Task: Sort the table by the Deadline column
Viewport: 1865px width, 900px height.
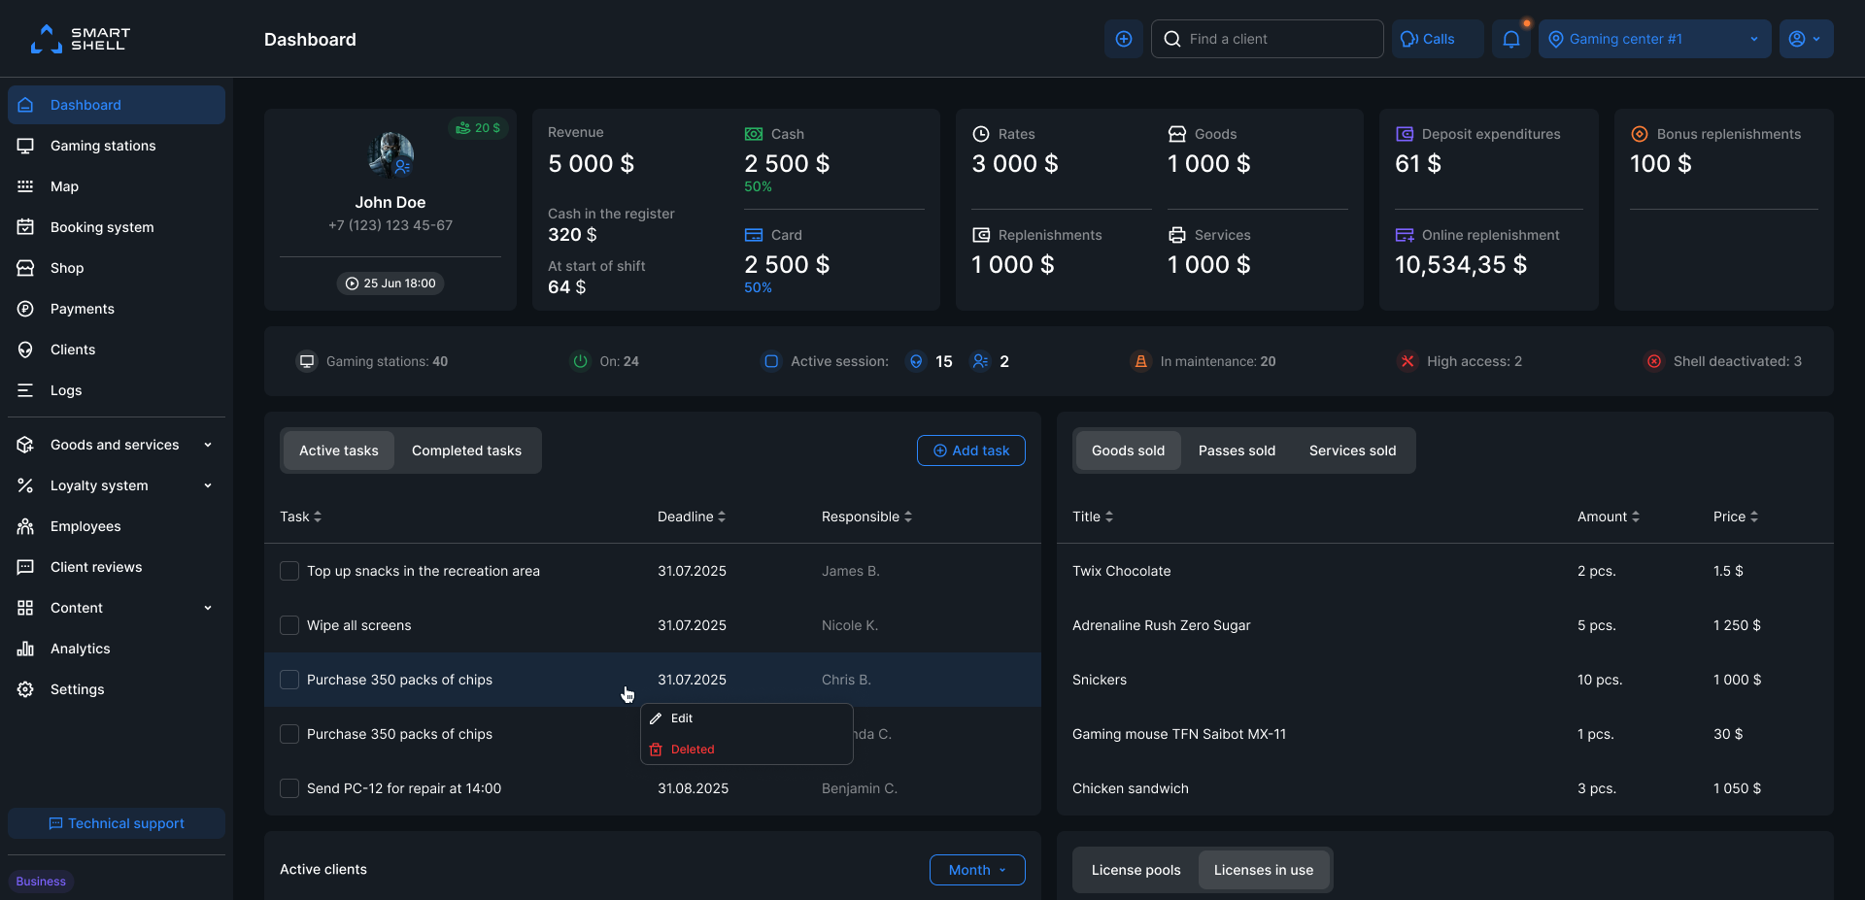Action: (691, 517)
